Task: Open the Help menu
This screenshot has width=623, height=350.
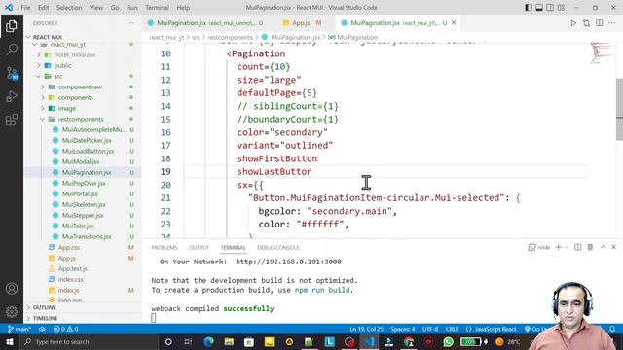Action: coord(183,8)
